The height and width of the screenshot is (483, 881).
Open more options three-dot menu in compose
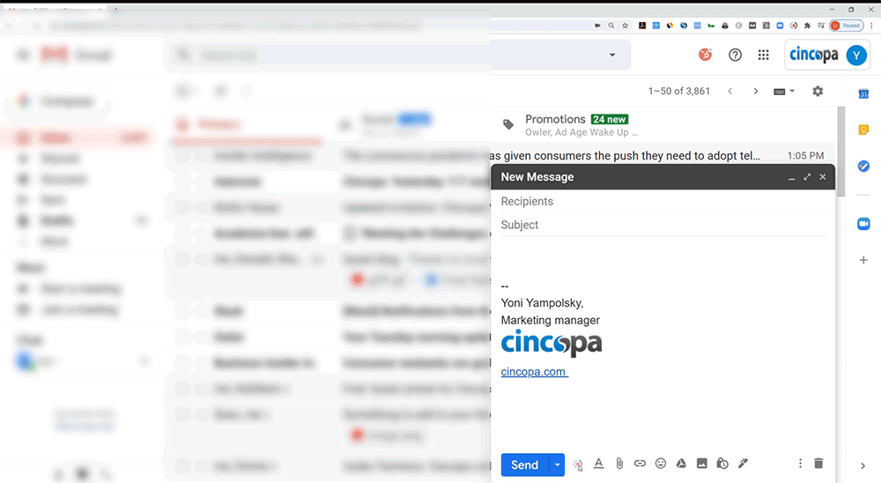pyautogui.click(x=800, y=464)
